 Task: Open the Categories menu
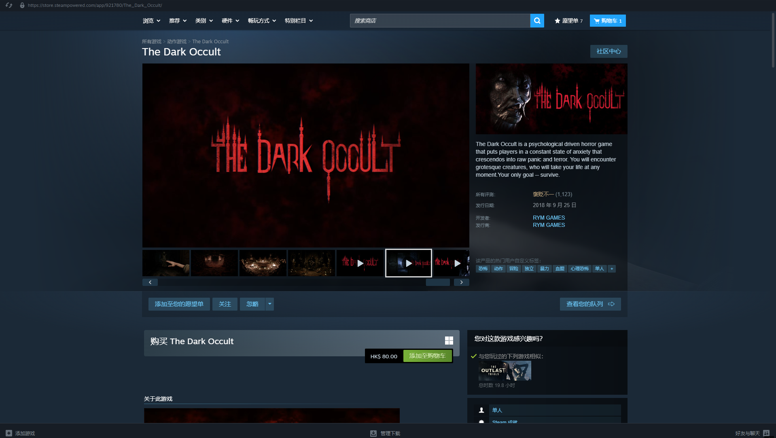(x=204, y=21)
